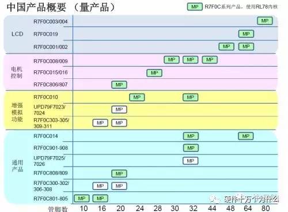This screenshot has height=212, width=288.
Task: Click the MP badge in R7F0C015/016 row
Action: pos(154,73)
